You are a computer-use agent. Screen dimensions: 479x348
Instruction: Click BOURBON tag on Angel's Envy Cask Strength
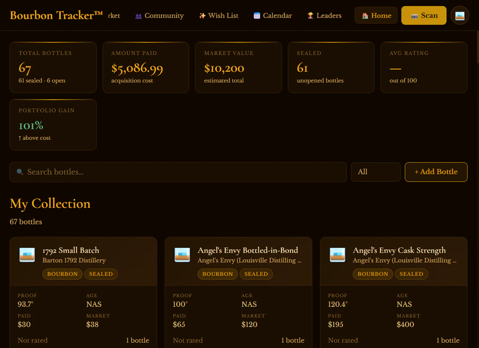pyautogui.click(x=373, y=274)
